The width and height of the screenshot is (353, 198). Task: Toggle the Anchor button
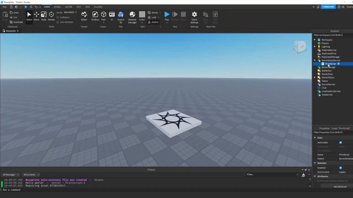(153, 22)
